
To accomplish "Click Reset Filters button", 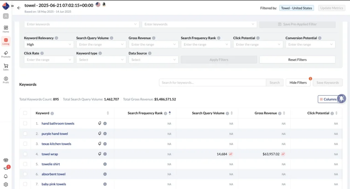I will [x=297, y=59].
